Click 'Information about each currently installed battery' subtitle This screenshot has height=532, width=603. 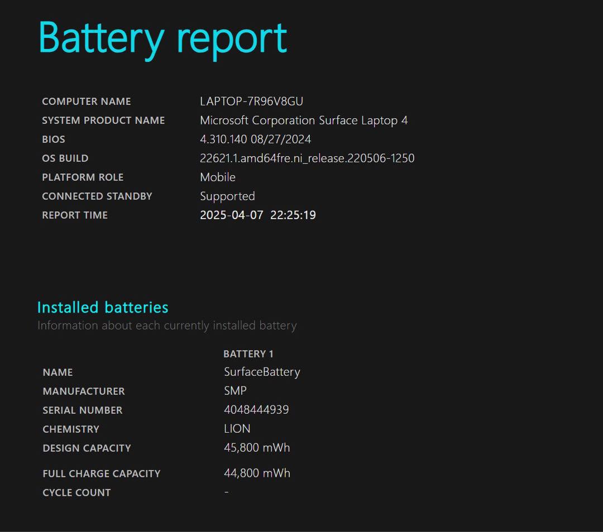(167, 326)
